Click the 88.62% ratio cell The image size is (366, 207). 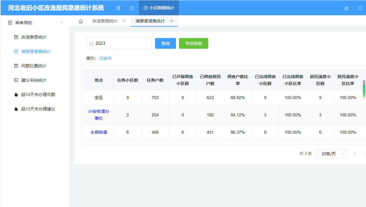[x=238, y=98]
